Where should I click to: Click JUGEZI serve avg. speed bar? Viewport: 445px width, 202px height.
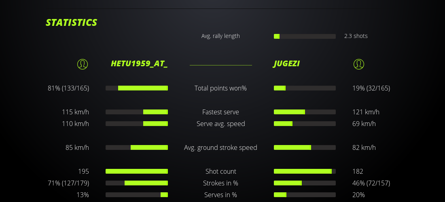pos(305,124)
